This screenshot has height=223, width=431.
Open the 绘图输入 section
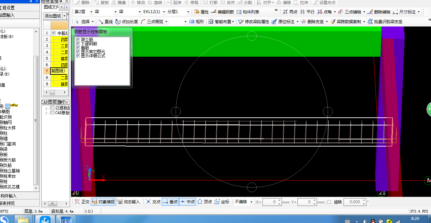click(x=20, y=15)
